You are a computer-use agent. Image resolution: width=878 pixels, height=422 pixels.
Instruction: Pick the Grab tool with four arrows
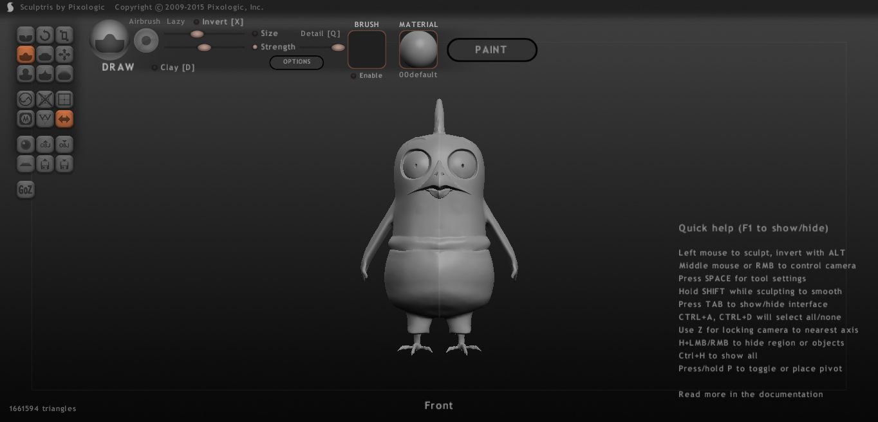(64, 55)
